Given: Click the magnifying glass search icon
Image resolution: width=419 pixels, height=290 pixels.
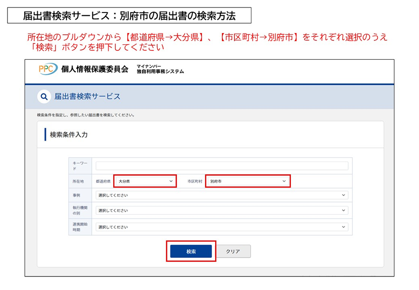Looking at the screenshot, I should (x=43, y=96).
